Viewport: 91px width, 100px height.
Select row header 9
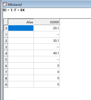pyautogui.click(x=6, y=84)
